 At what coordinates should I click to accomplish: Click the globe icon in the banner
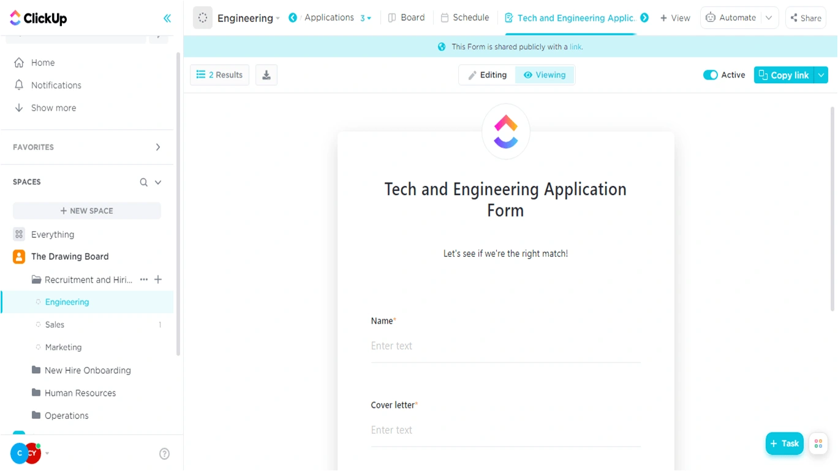click(x=442, y=47)
